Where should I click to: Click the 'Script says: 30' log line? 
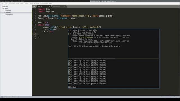pos(87,71)
